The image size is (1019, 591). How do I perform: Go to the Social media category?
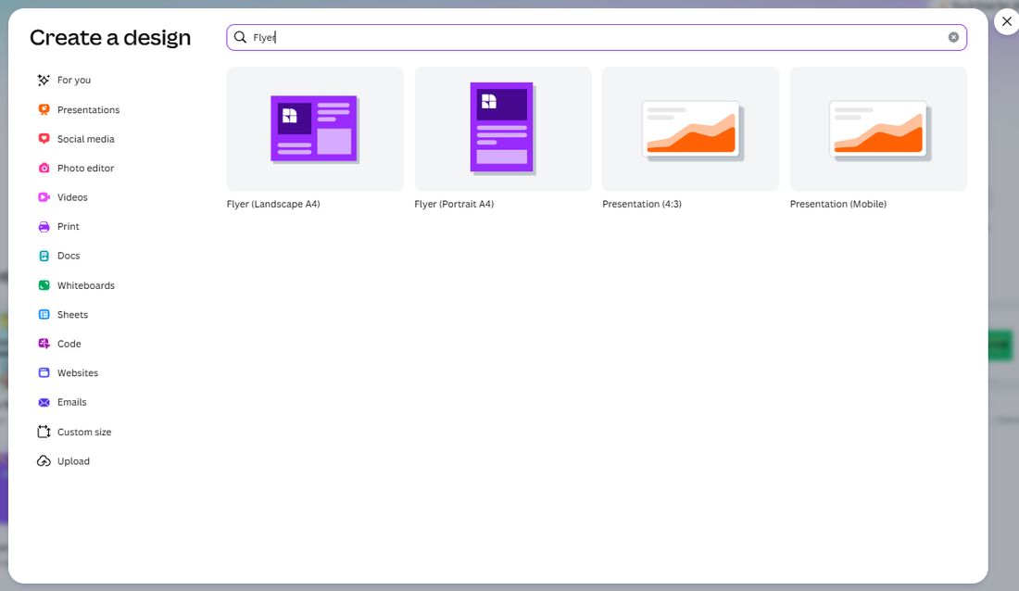click(x=86, y=138)
